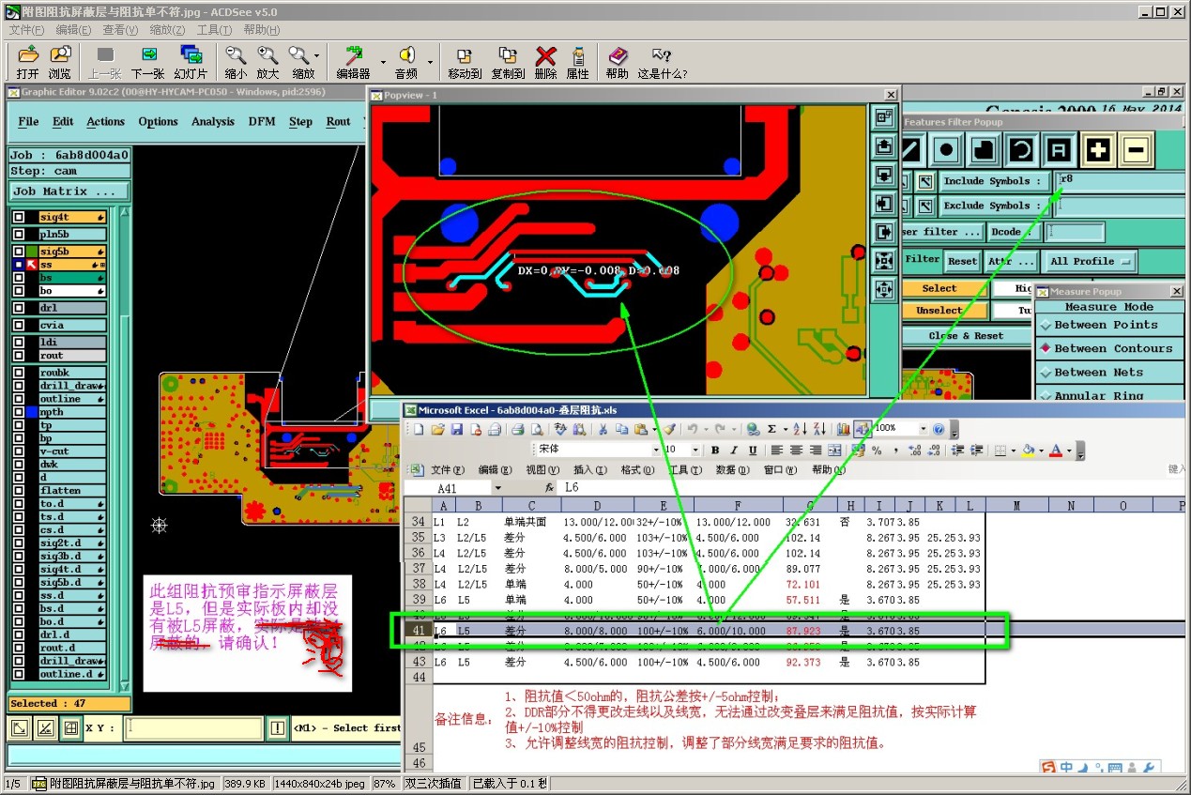Toggle the sig4t layer checkbox

click(x=18, y=217)
